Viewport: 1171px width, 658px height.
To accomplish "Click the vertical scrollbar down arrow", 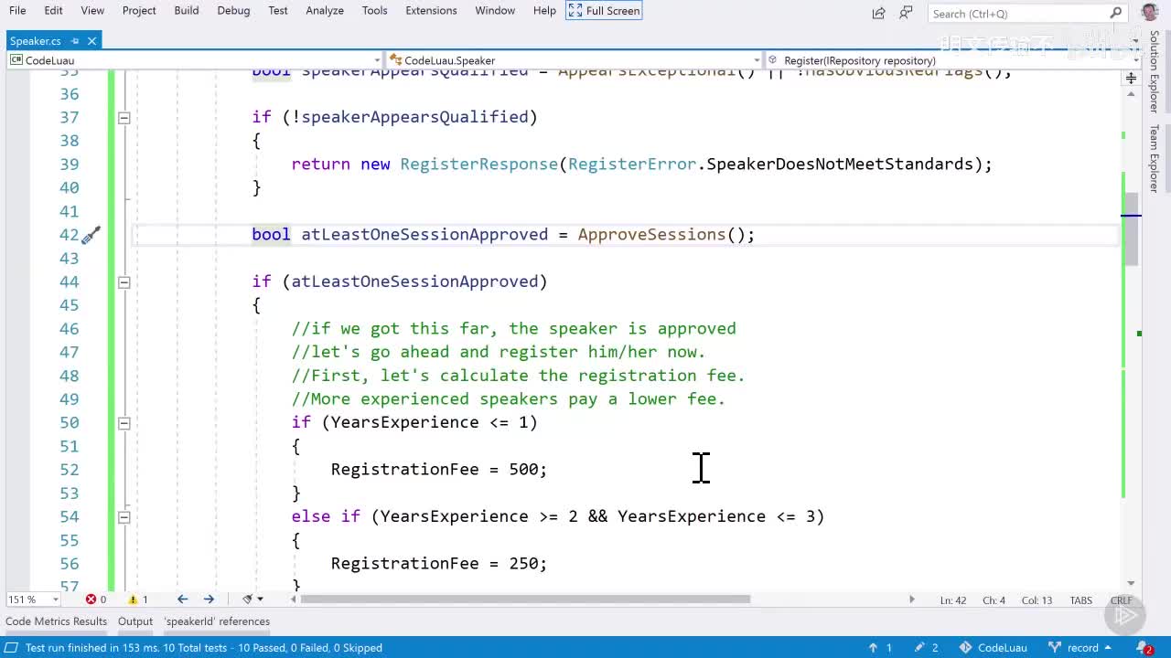I will coord(1131,583).
